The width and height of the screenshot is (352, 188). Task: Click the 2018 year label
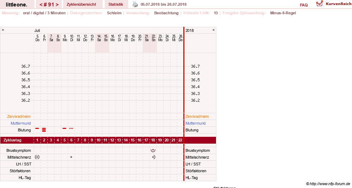click(189, 30)
